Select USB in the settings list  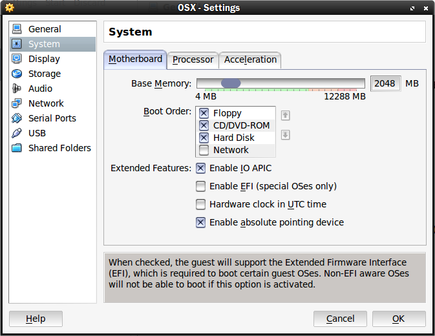[53, 133]
